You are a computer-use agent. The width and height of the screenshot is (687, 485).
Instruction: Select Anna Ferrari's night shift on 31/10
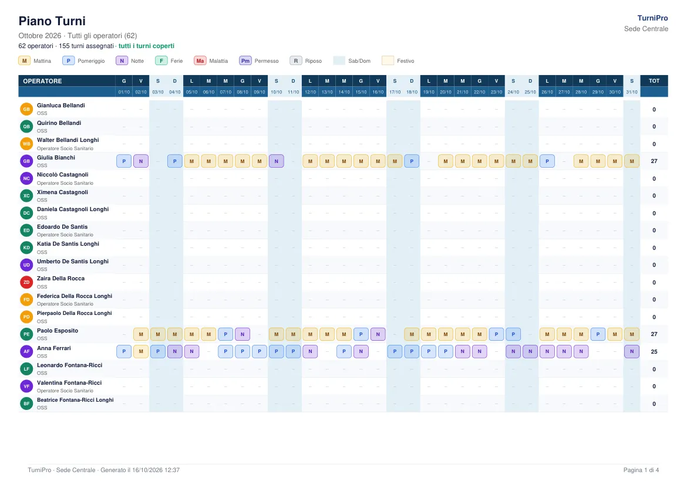pyautogui.click(x=632, y=351)
